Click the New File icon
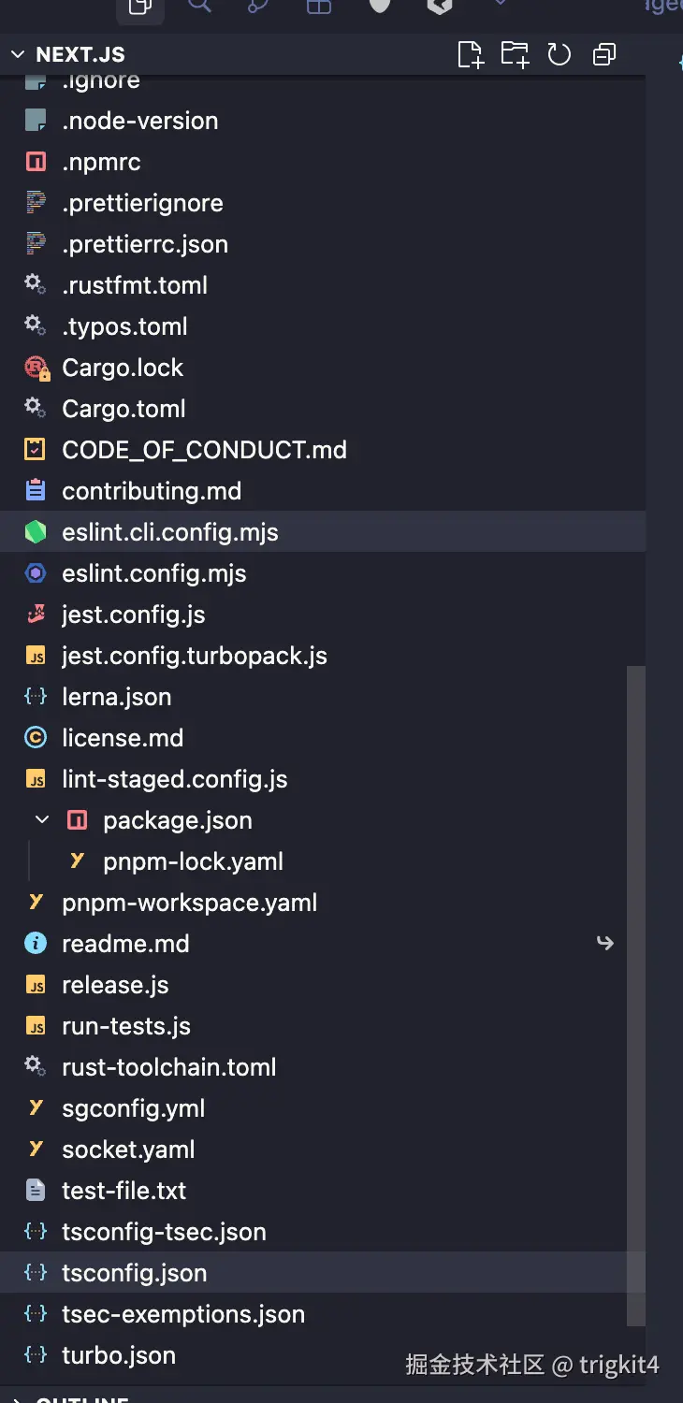The image size is (683, 1403). click(x=471, y=54)
